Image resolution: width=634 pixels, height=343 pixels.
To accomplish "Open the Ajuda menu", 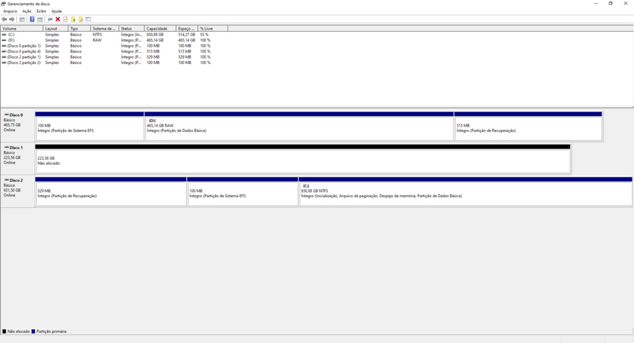I will (x=56, y=11).
